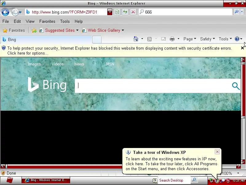246x185 pixels.
Task: Open the MSN link
Action: coord(110,64)
